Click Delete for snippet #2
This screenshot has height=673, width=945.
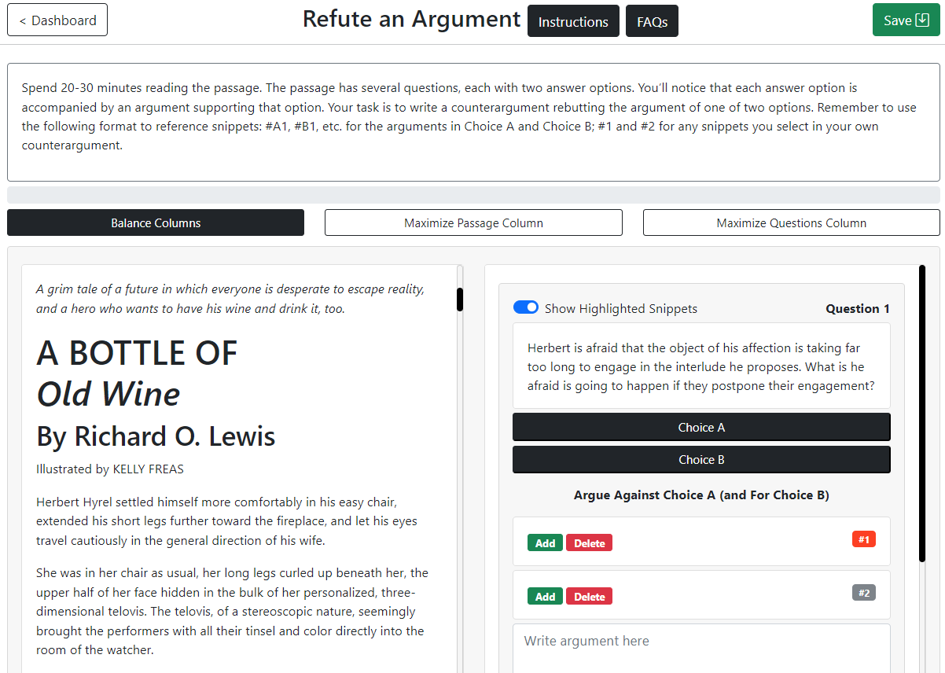click(x=589, y=597)
